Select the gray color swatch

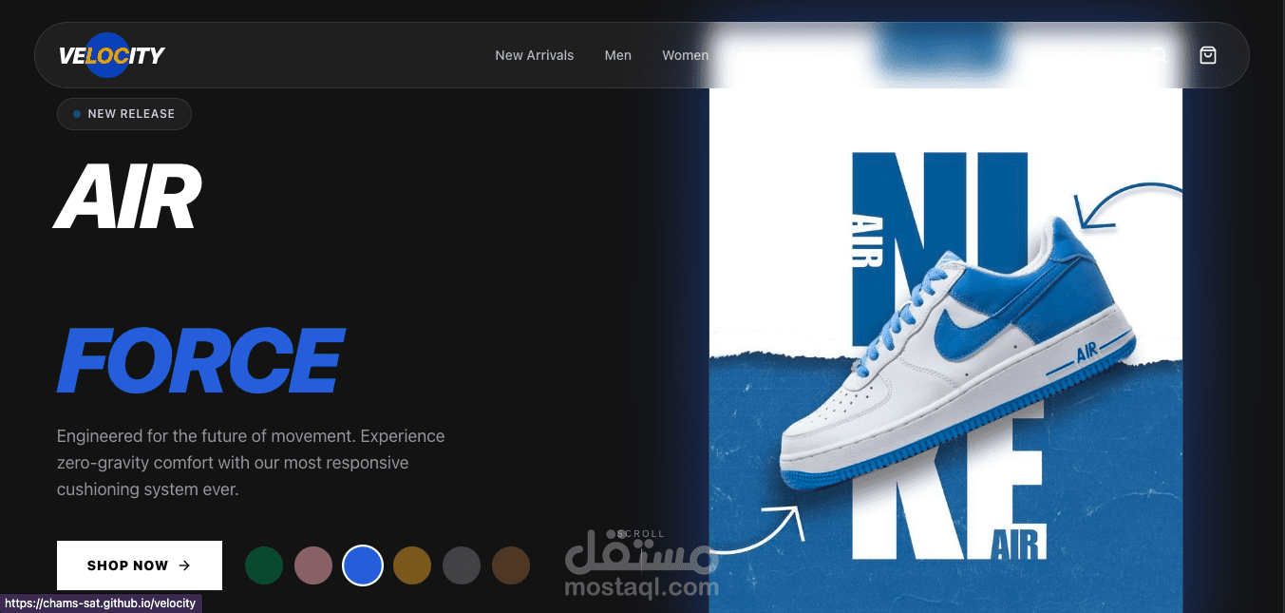462,565
